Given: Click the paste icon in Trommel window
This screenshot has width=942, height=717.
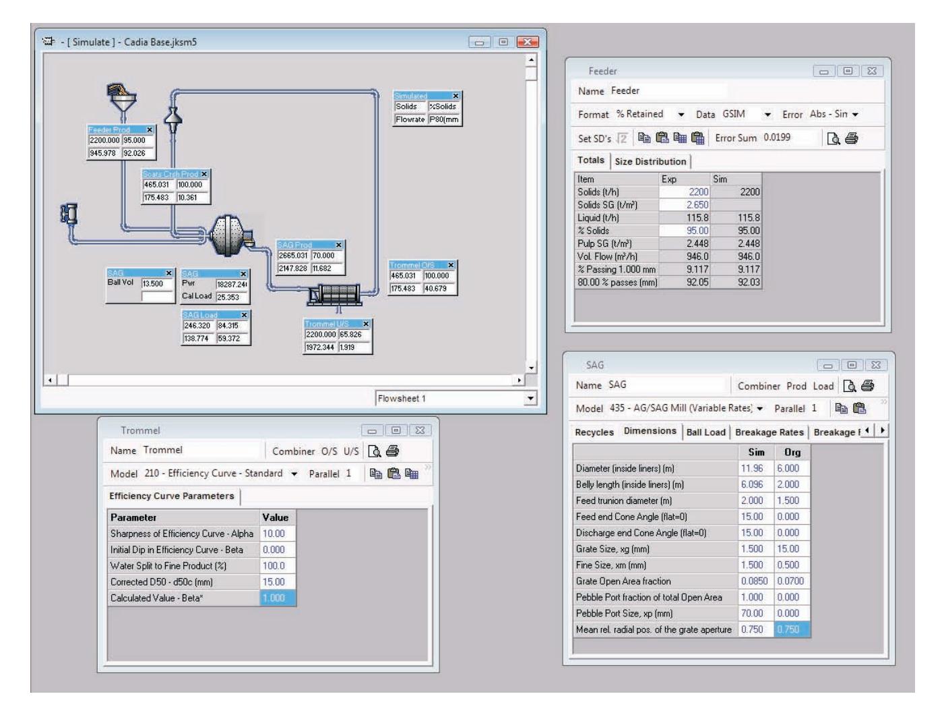Looking at the screenshot, I should click(394, 474).
